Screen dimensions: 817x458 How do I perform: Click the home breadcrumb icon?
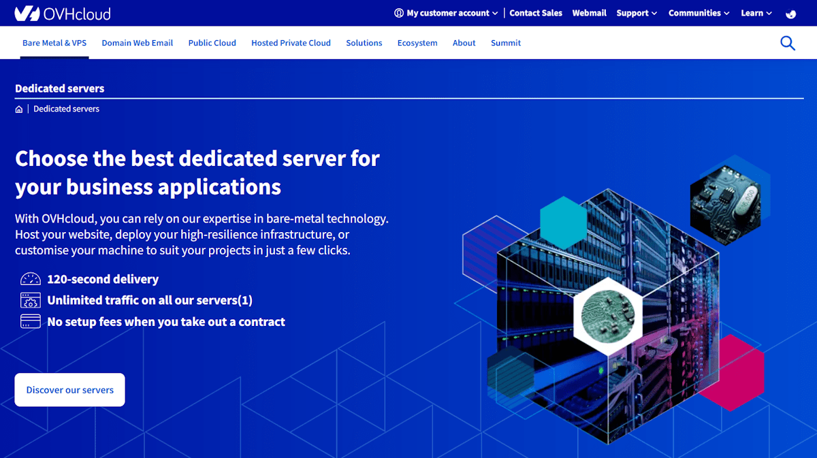(x=19, y=109)
